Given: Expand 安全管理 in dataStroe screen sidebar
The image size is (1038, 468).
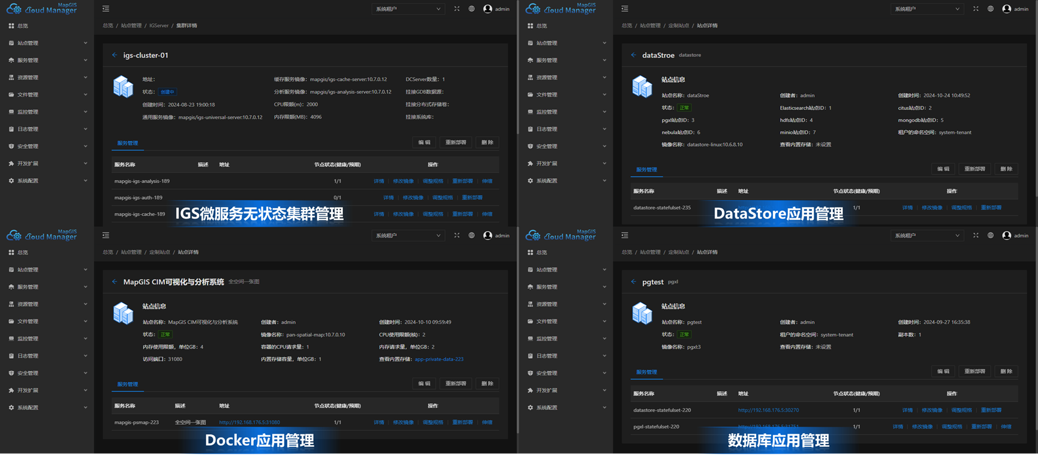Looking at the screenshot, I should pos(566,146).
